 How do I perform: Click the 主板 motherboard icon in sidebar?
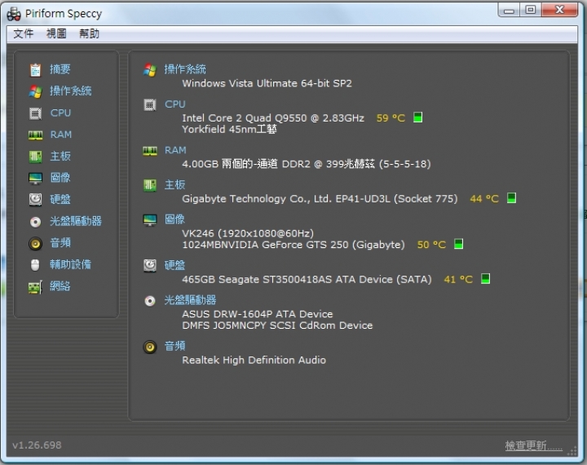click(35, 157)
